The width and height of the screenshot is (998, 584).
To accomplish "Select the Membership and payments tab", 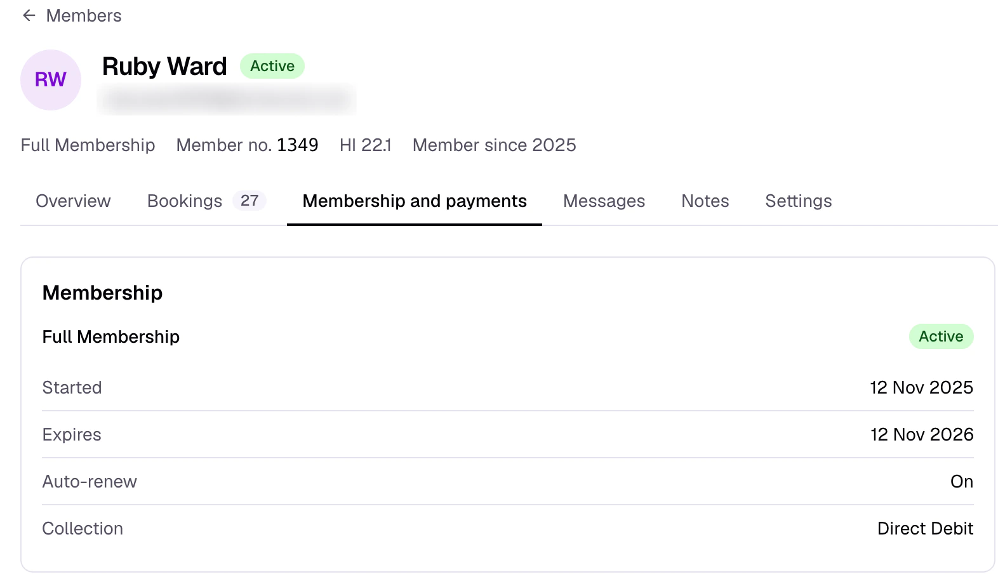I will [x=415, y=201].
